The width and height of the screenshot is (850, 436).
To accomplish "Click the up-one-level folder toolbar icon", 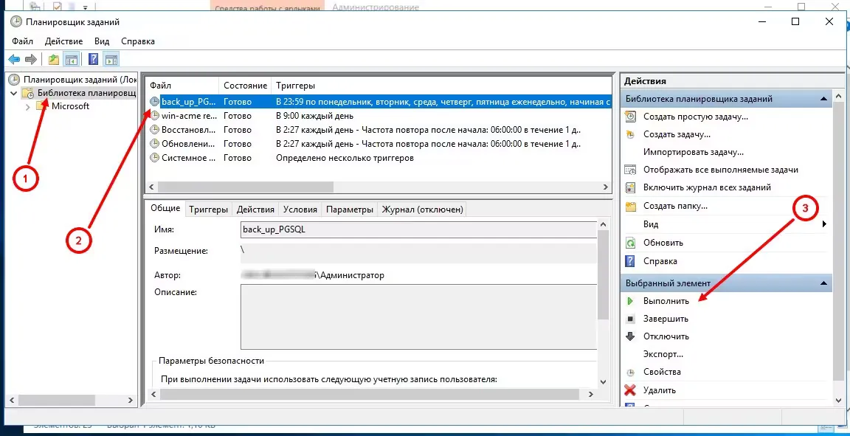I will (x=53, y=60).
